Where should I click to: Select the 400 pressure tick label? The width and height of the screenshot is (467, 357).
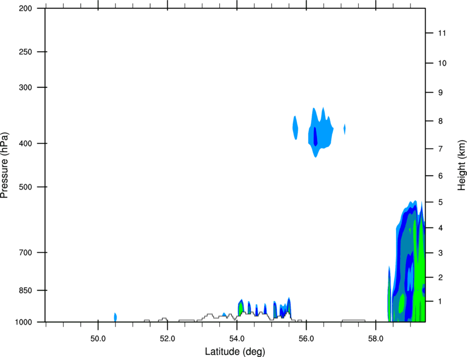(x=25, y=143)
